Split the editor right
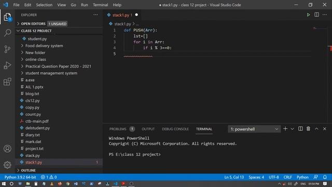The width and height of the screenshot is (332, 187). 316,15
